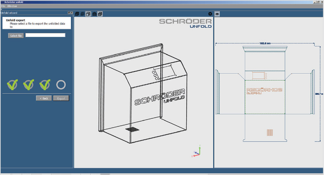Screen dimensions: 324x175
Task: Click the empty fourth step circle
Action: click(x=61, y=85)
